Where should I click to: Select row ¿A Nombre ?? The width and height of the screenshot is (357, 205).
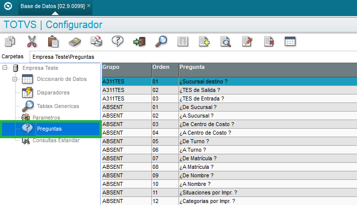(x=229, y=184)
